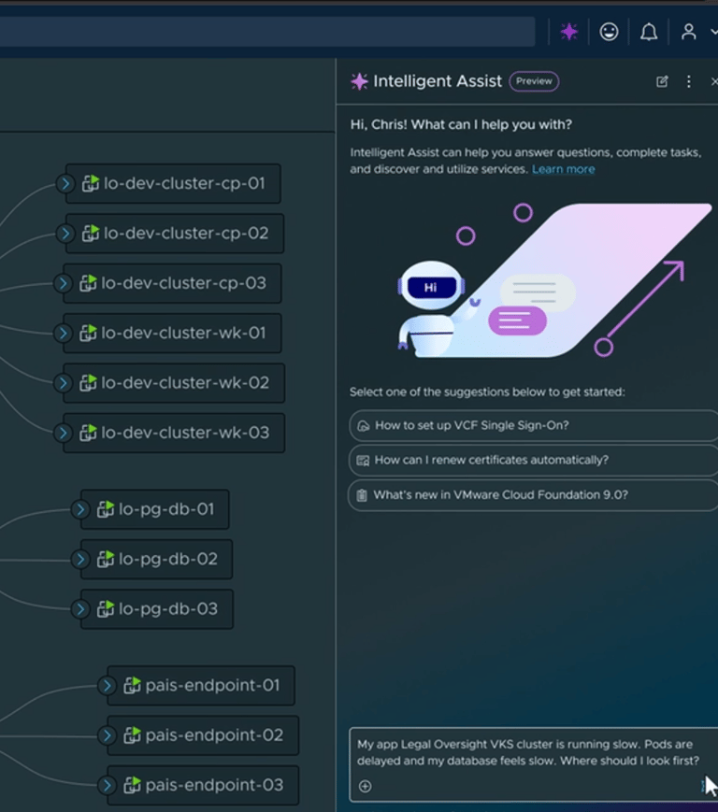718x812 pixels.
Task: Click VM icon of pais-endpoint-02
Action: point(132,734)
